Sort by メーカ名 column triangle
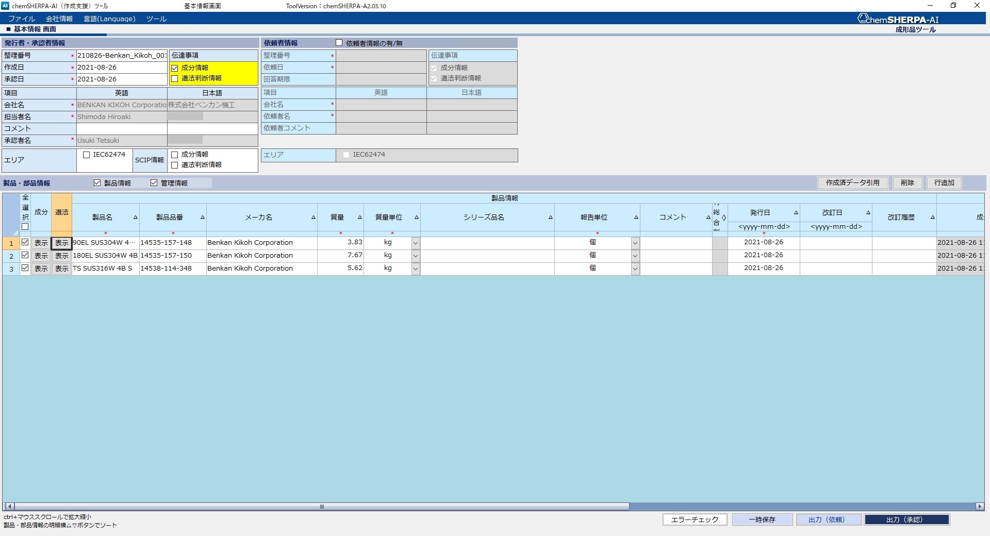Viewport: 990px width, 536px height. coord(313,217)
